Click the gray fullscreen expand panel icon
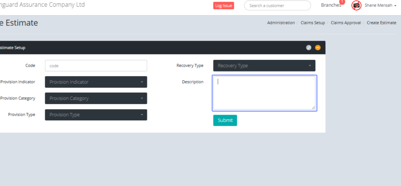Viewport: 401px width, 186px height. [308, 48]
